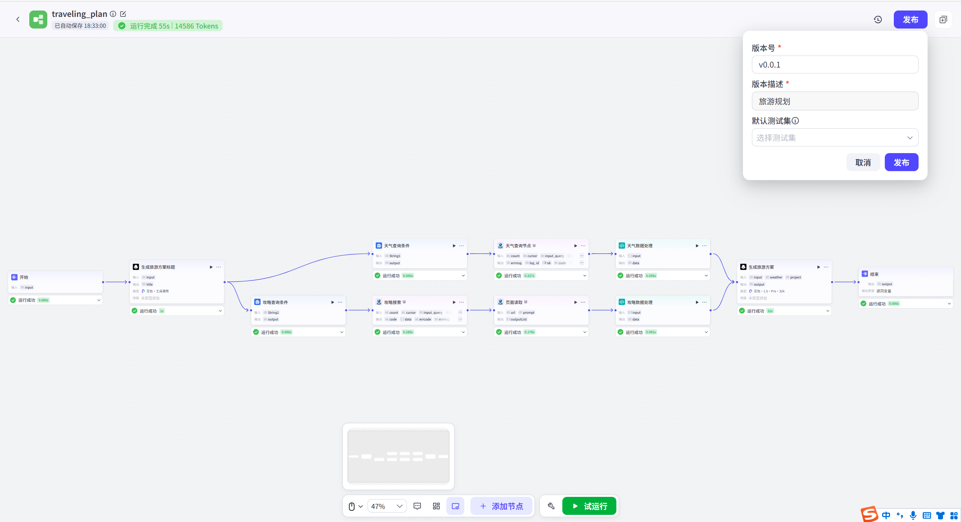Screen dimensions: 961x522
Task: Click the run history clock icon
Action: click(x=878, y=20)
